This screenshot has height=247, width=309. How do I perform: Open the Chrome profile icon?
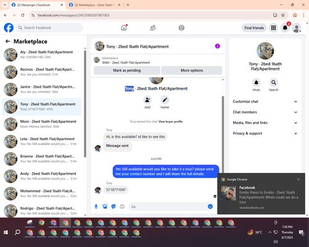[295, 15]
